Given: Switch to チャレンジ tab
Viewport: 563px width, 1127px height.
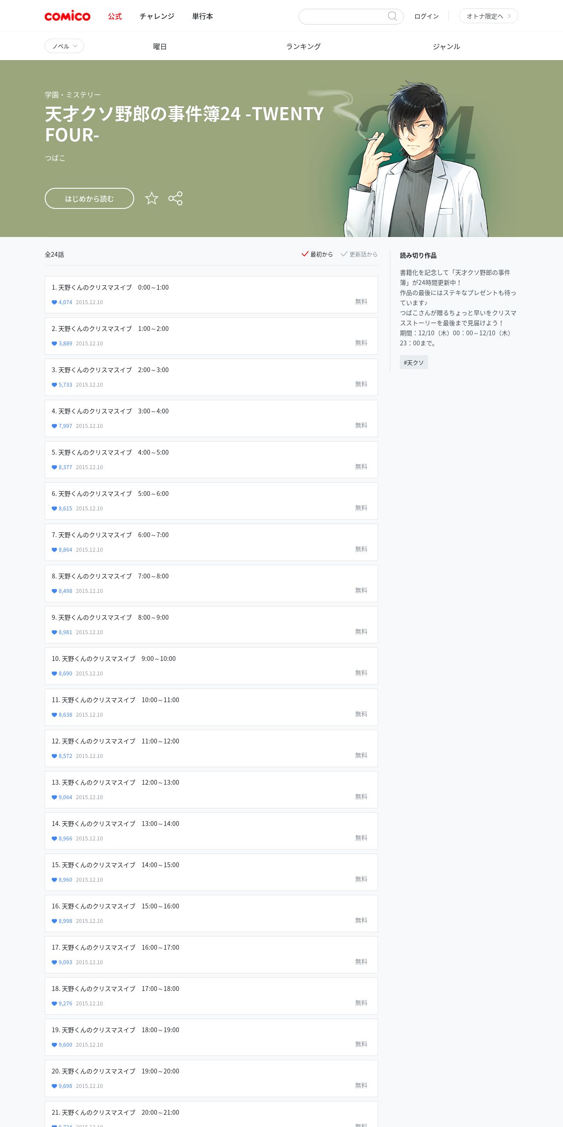Looking at the screenshot, I should point(157,16).
